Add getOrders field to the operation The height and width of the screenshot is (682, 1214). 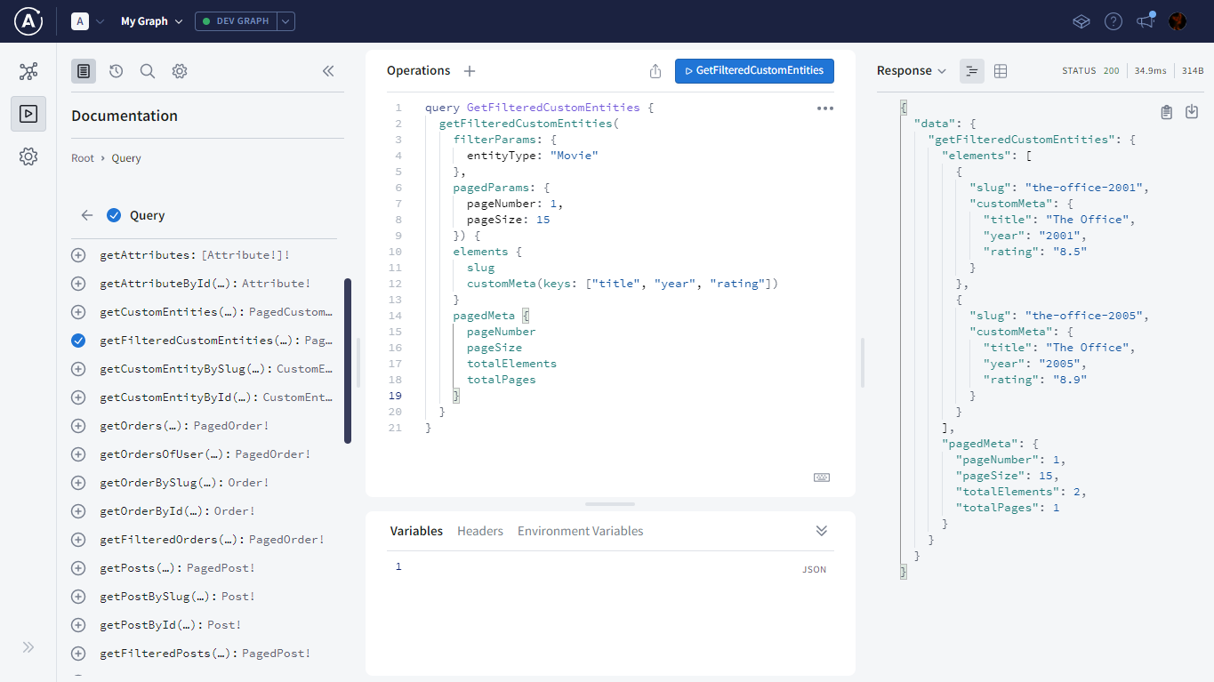click(78, 426)
